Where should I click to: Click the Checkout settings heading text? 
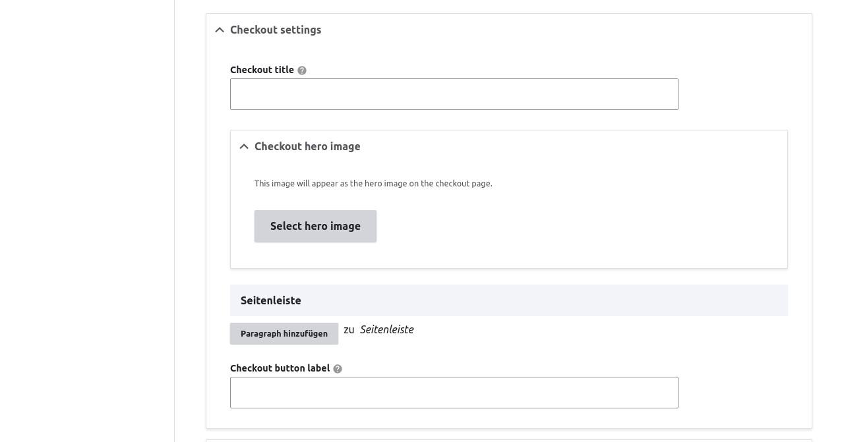click(276, 30)
